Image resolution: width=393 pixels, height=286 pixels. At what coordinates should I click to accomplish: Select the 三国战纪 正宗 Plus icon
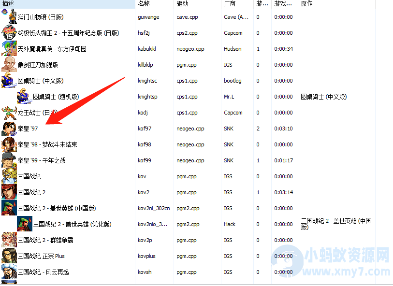[9, 256]
